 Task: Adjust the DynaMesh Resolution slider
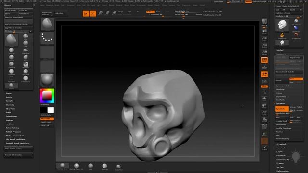coord(289,114)
